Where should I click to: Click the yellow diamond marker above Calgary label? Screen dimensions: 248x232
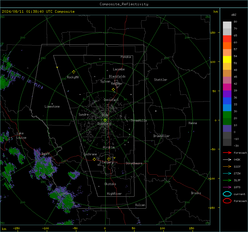tap(109, 159)
